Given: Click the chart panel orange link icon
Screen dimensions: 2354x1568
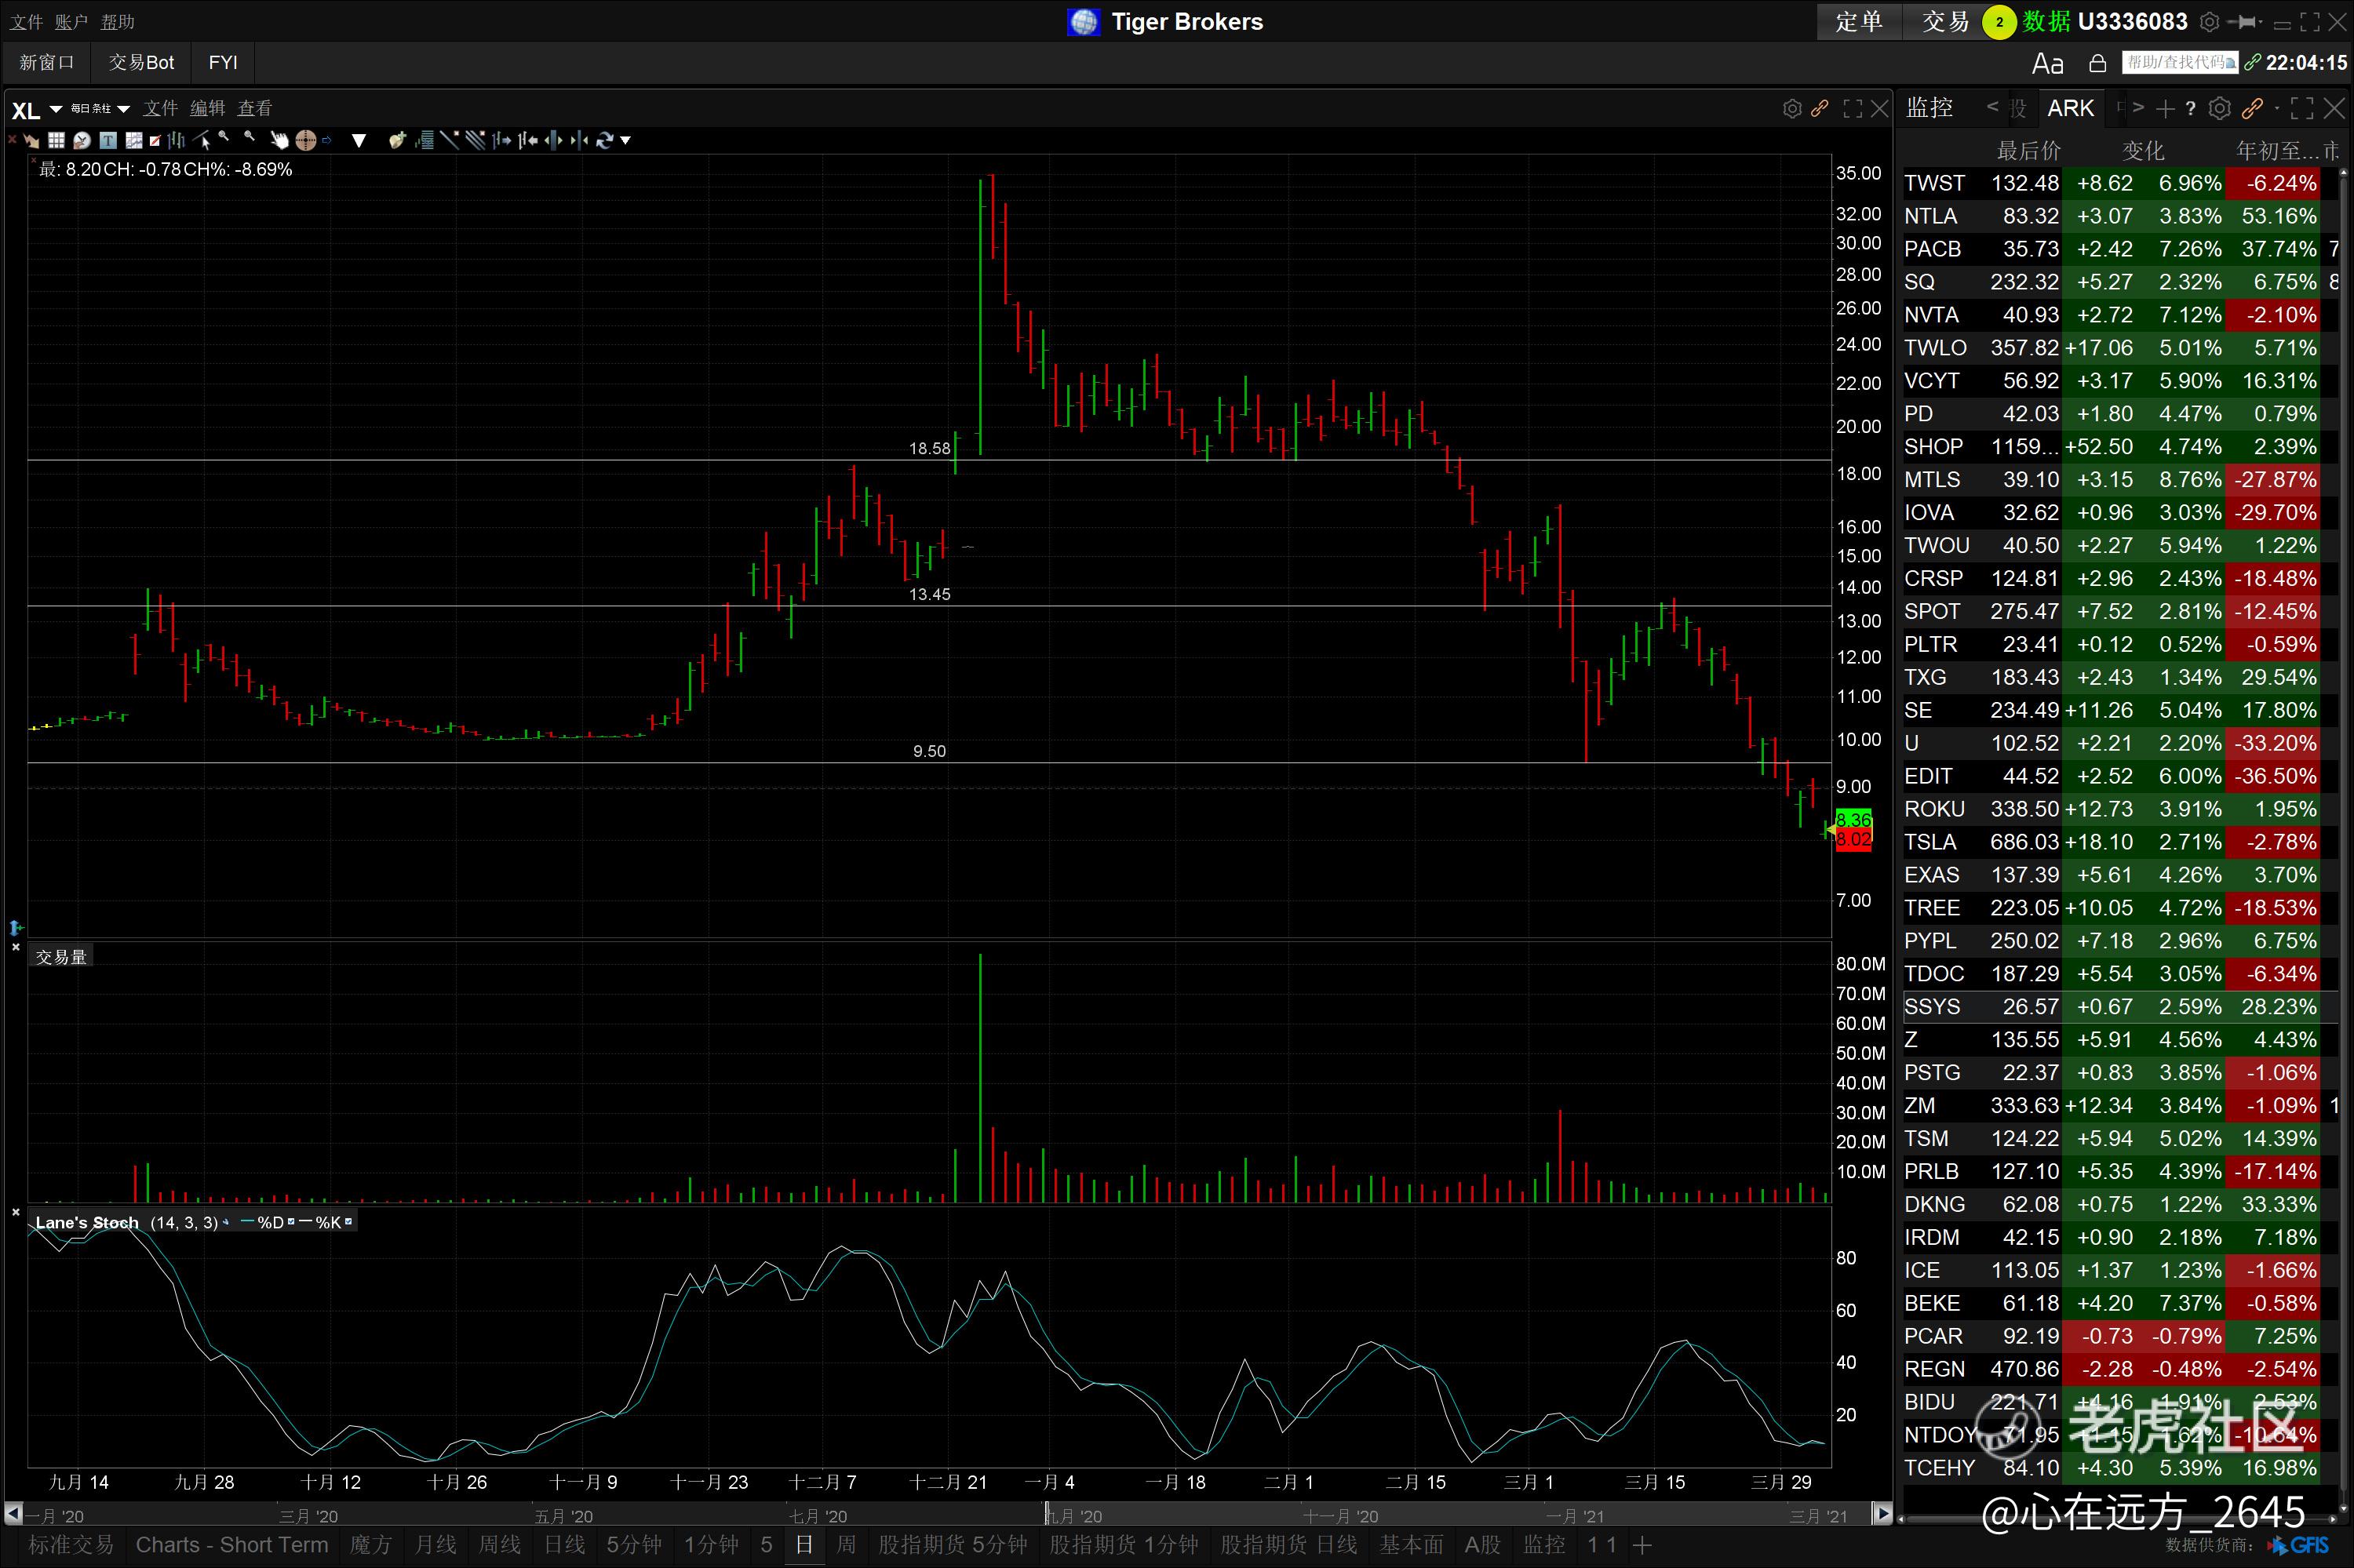Looking at the screenshot, I should point(1820,108).
